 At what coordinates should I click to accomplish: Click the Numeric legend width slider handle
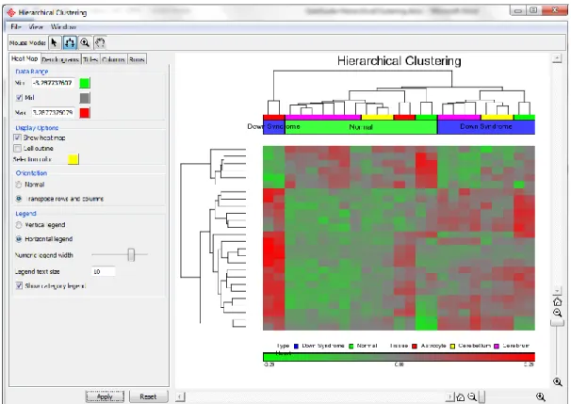pyautogui.click(x=131, y=255)
